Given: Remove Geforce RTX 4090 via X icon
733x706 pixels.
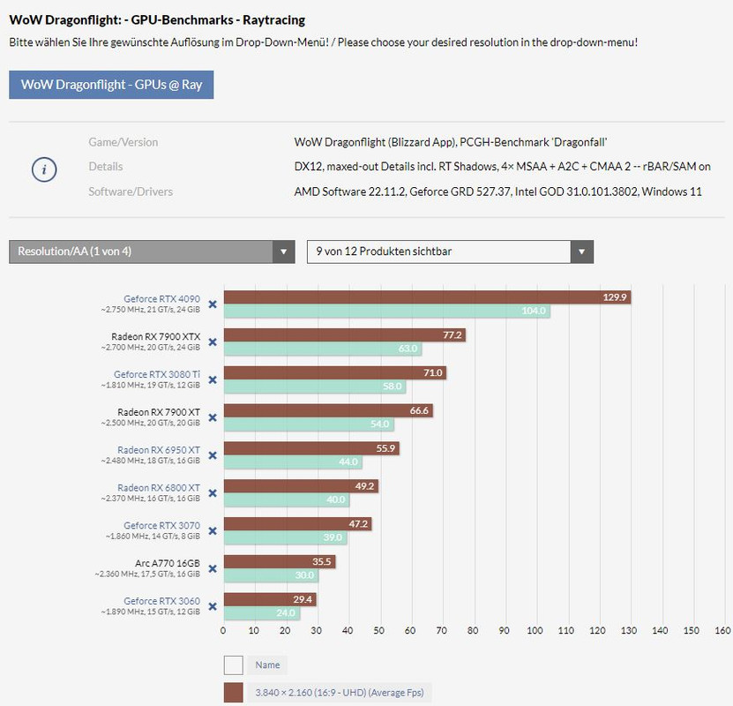Looking at the screenshot, I should point(213,304).
